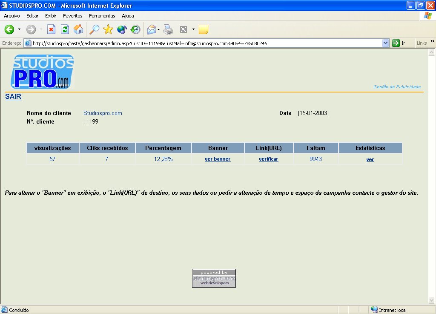Open the 'ver banner' link
This screenshot has height=314, width=436.
point(218,159)
